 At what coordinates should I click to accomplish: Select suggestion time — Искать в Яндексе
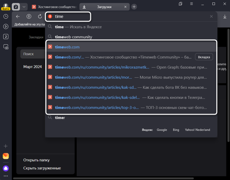pyautogui.click(x=131, y=27)
